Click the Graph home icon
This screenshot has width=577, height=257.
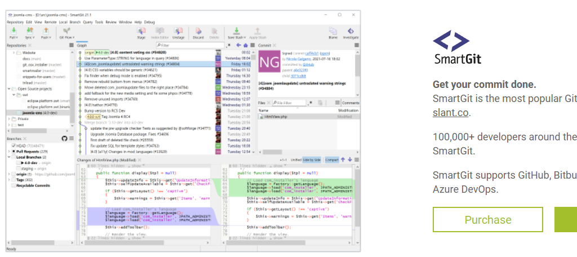[x=246, y=45]
